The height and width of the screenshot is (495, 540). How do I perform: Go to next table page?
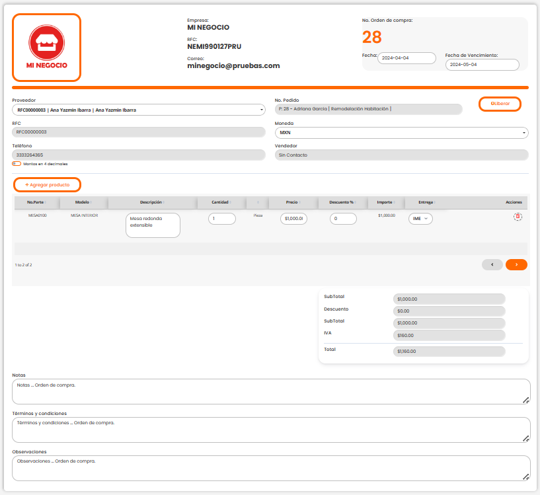[516, 264]
